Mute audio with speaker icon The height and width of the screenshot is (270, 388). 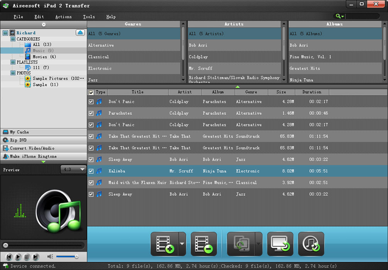[x=50, y=257]
